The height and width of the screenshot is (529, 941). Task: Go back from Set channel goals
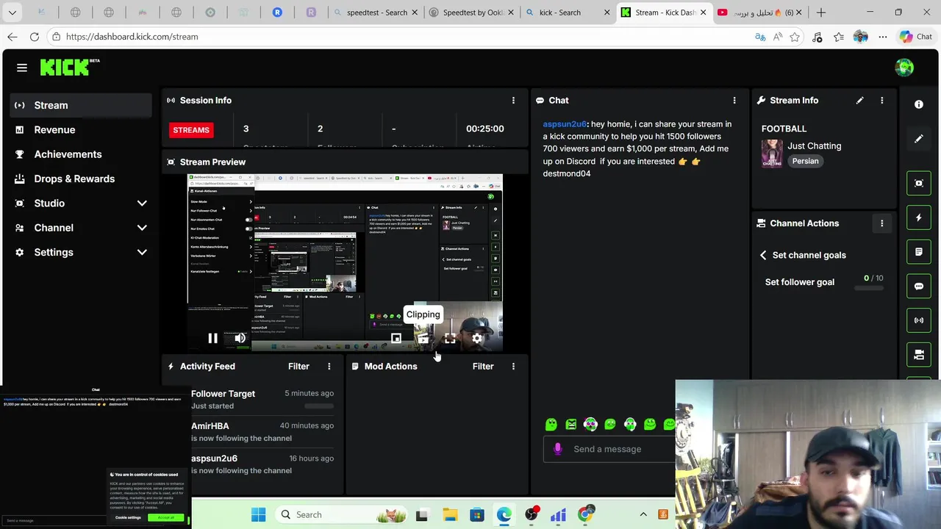[763, 255]
